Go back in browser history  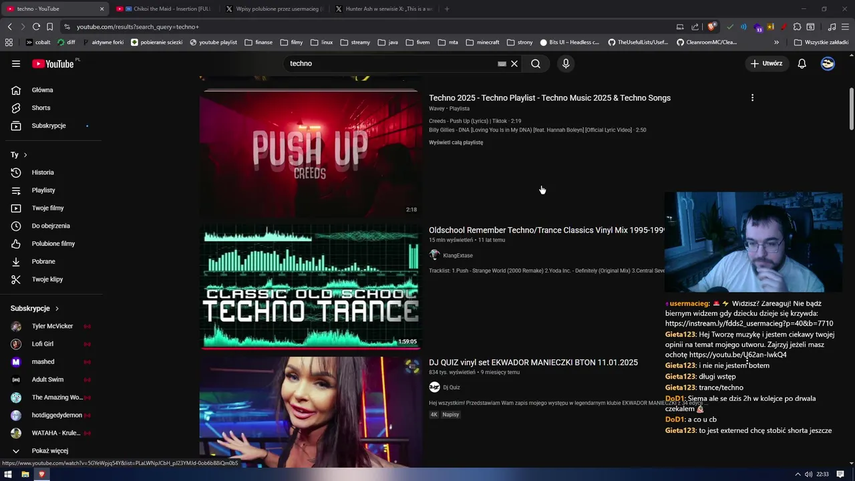click(x=9, y=27)
